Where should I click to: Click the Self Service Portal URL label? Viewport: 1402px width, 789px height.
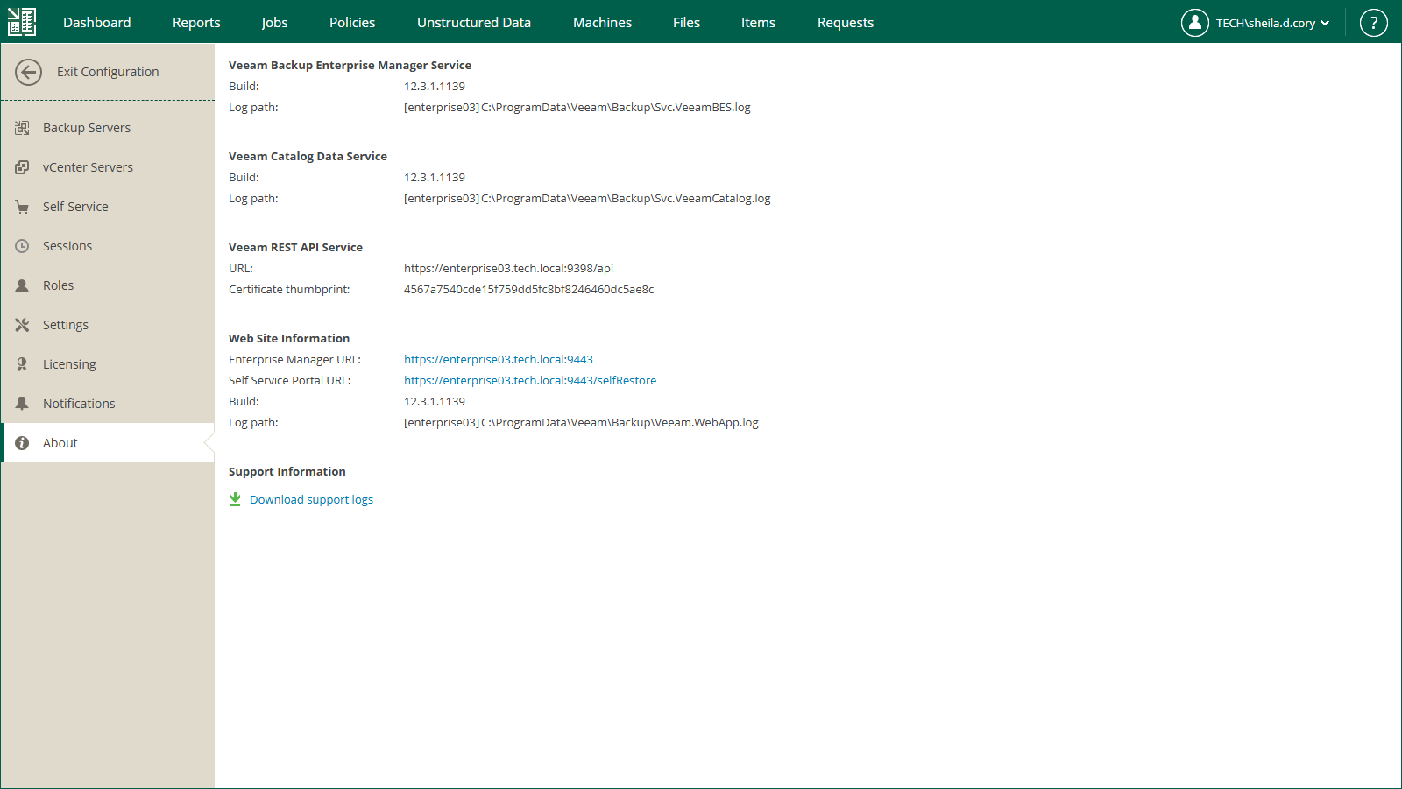pos(289,381)
